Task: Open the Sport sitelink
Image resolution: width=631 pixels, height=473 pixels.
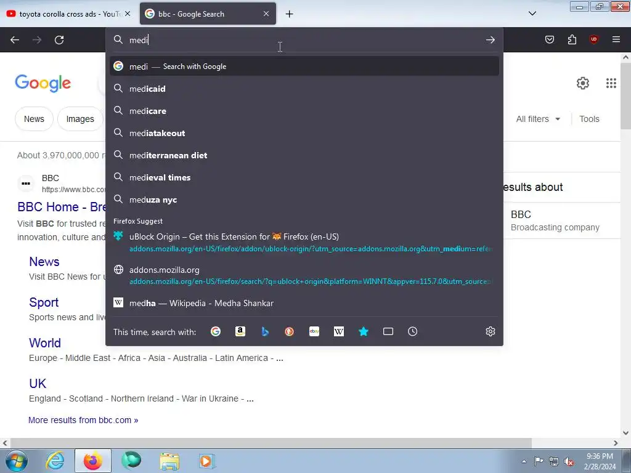Action: (x=44, y=302)
